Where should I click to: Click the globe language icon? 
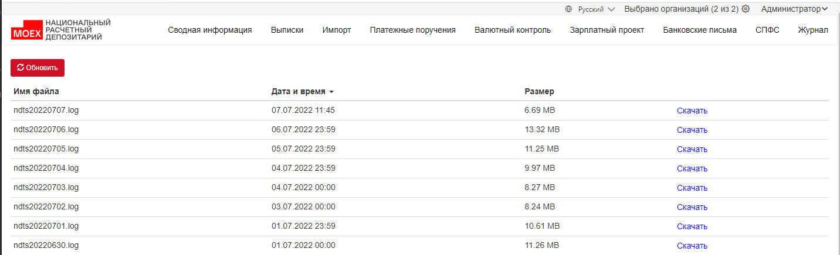pyautogui.click(x=568, y=9)
